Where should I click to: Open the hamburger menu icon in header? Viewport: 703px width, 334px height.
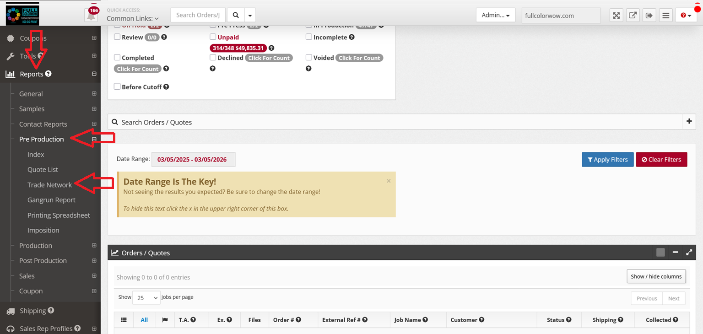click(x=666, y=16)
